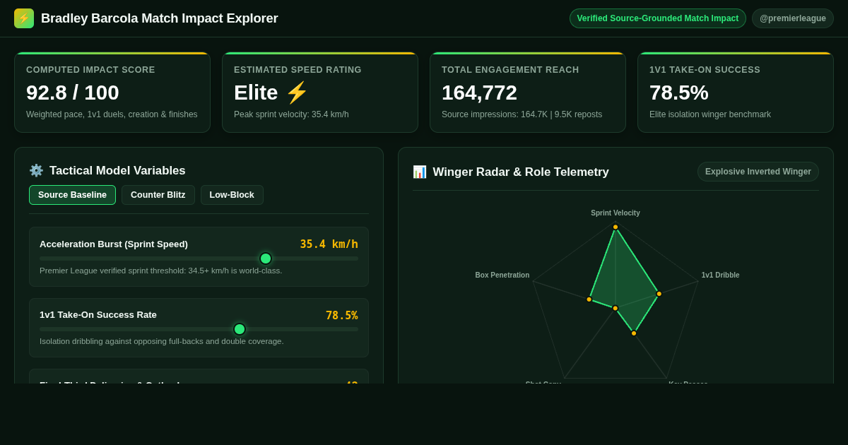Click the Box Penetration axis label

502,275
